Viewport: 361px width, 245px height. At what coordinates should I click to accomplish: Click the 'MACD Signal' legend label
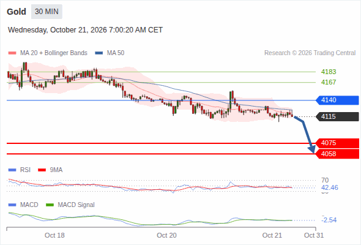point(76,205)
